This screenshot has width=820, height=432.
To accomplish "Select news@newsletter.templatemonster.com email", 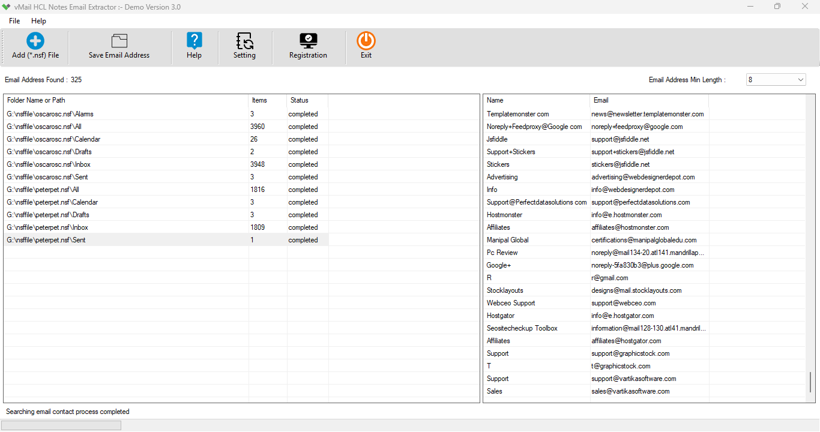I will point(648,114).
